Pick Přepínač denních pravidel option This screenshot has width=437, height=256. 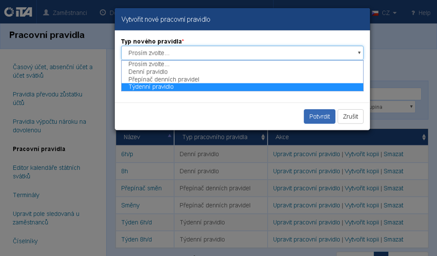point(164,79)
